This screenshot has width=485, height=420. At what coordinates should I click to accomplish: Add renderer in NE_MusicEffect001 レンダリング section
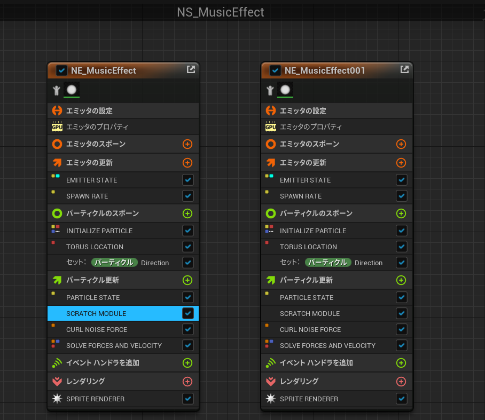pos(401,382)
